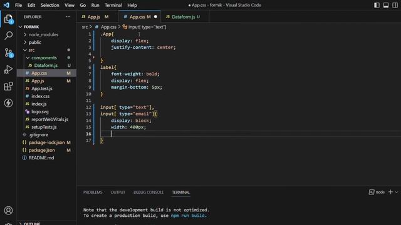Show the DEBUG CONSOLE panel tab
Viewport: 401px width, 225px height.
tap(148, 192)
